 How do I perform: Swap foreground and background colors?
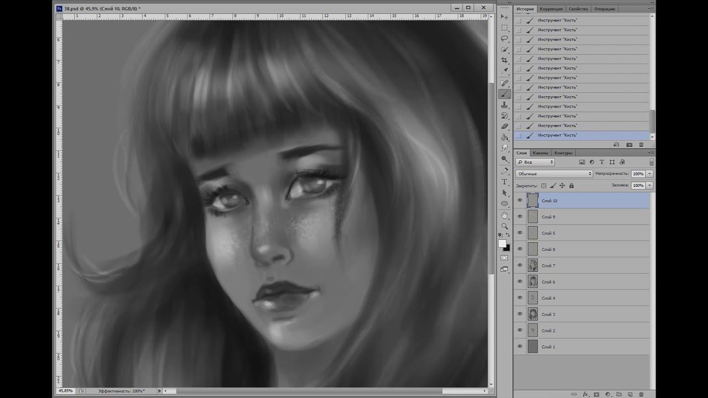tap(508, 236)
